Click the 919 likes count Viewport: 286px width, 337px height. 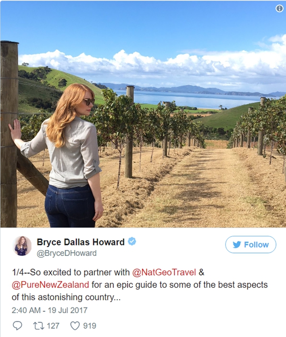click(x=90, y=326)
